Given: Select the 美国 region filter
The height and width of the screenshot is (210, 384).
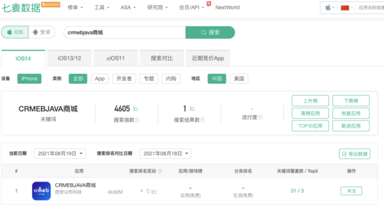Looking at the screenshot, I should [239, 79].
